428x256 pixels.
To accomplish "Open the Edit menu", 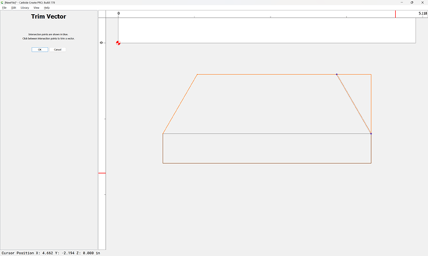I will coord(14,7).
